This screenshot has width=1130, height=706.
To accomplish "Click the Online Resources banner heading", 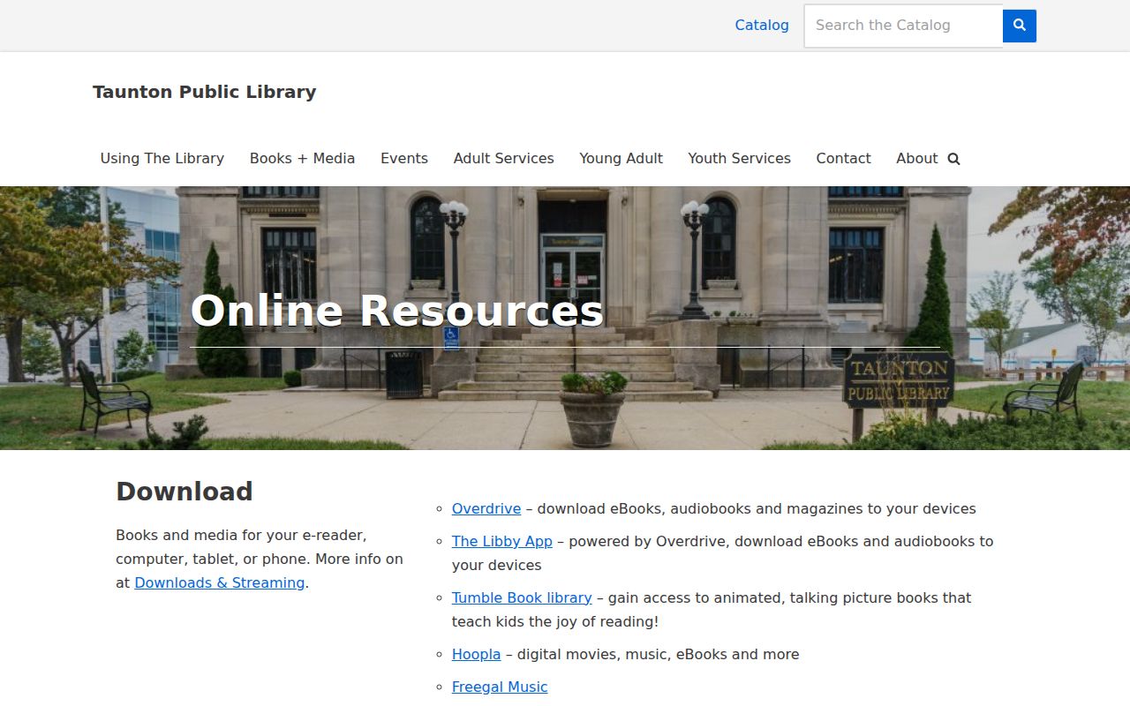I will [x=397, y=311].
